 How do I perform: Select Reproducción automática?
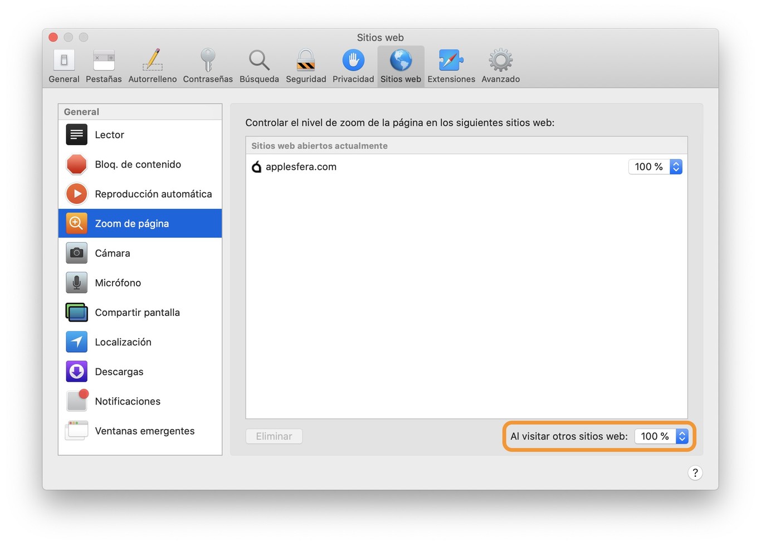pyautogui.click(x=153, y=193)
